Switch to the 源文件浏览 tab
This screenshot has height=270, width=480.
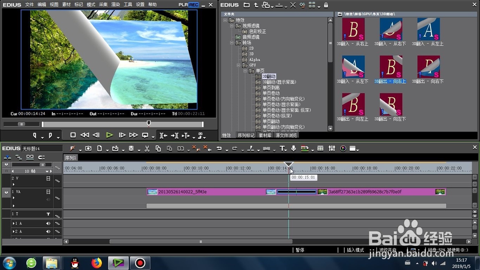(286, 135)
